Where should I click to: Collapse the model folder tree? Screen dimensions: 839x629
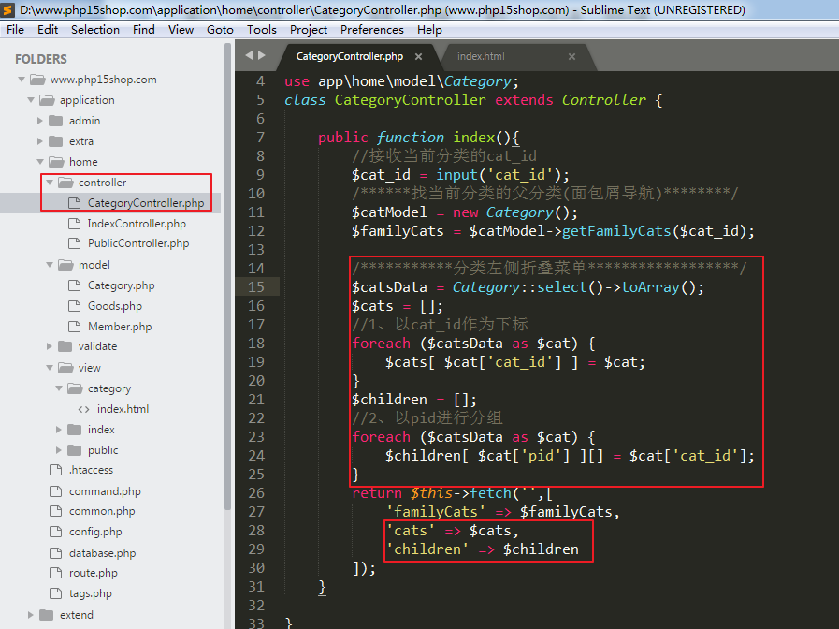(x=50, y=265)
